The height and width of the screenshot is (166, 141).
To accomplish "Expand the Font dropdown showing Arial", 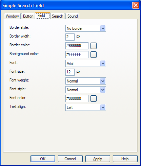I will click(86, 63).
